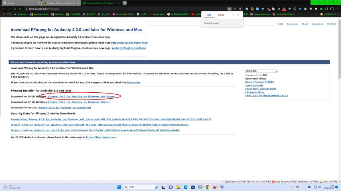Viewport: 341px width, 191px height.
Task: Click the browser back arrow
Action: coord(4,9)
